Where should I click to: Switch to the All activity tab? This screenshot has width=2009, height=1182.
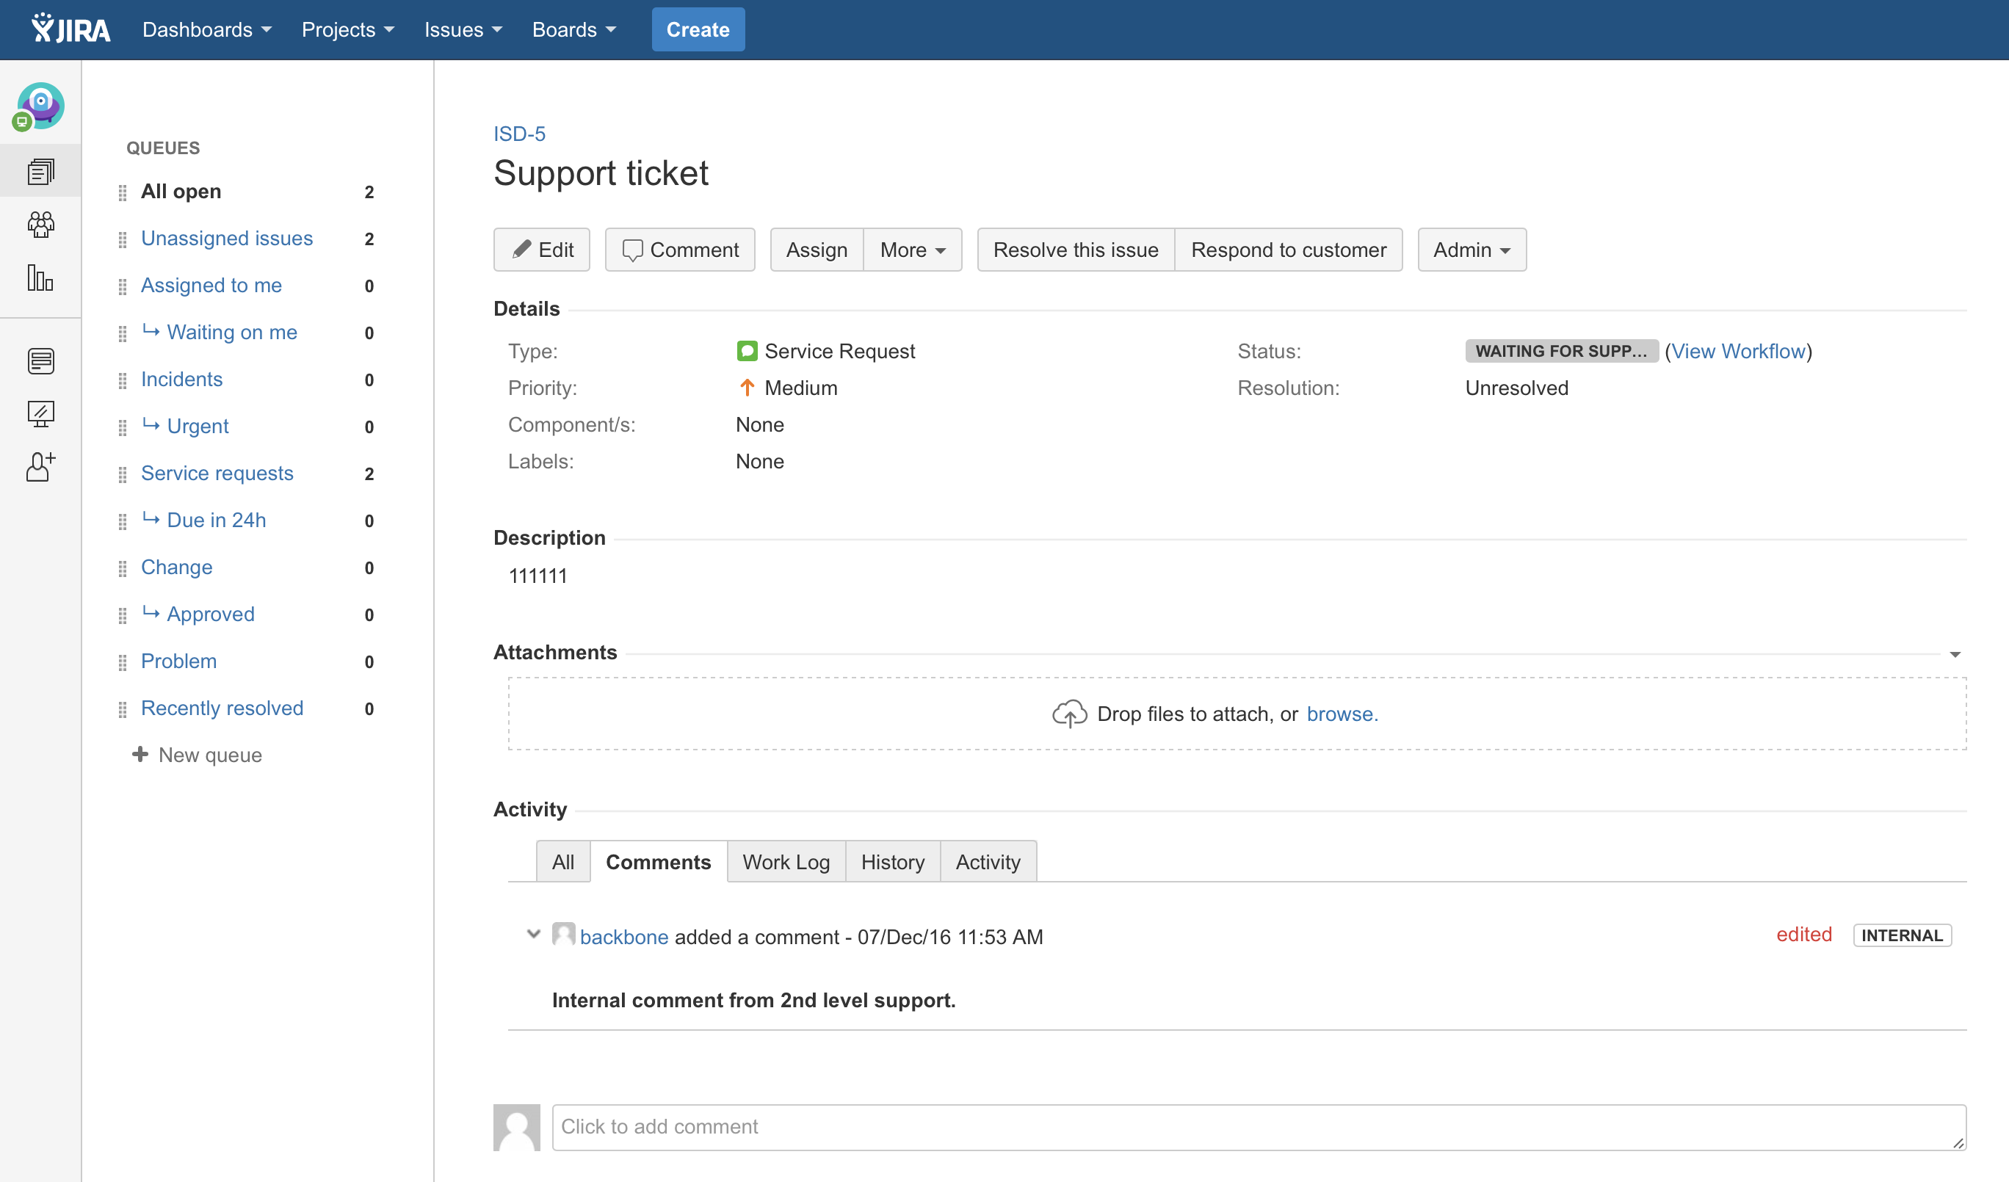[563, 862]
